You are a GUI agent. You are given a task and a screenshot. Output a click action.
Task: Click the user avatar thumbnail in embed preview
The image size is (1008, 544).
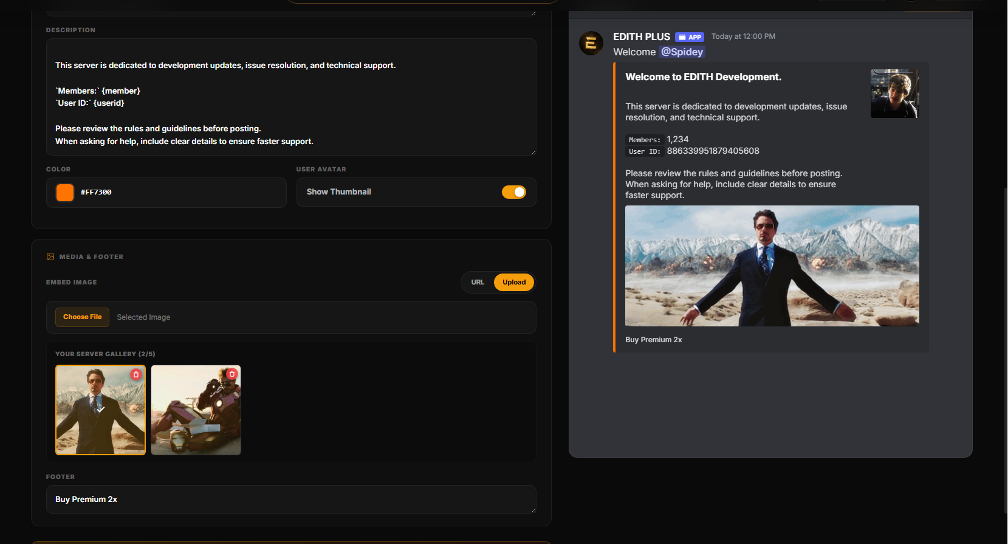point(894,94)
